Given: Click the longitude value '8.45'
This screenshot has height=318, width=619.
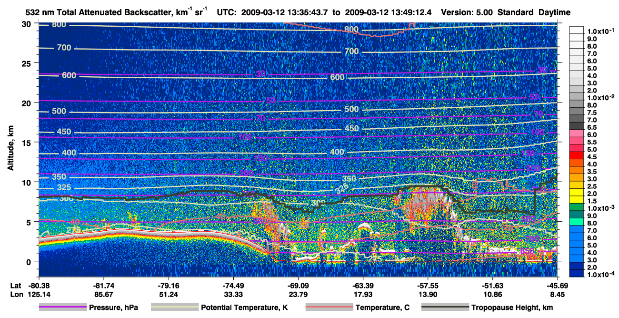Looking at the screenshot, I should (x=557, y=294).
